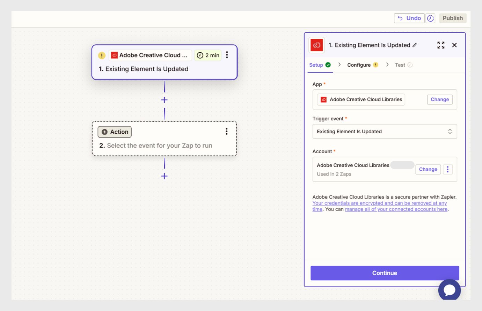
Task: Click the warning icon on the trigger step
Action: [101, 55]
